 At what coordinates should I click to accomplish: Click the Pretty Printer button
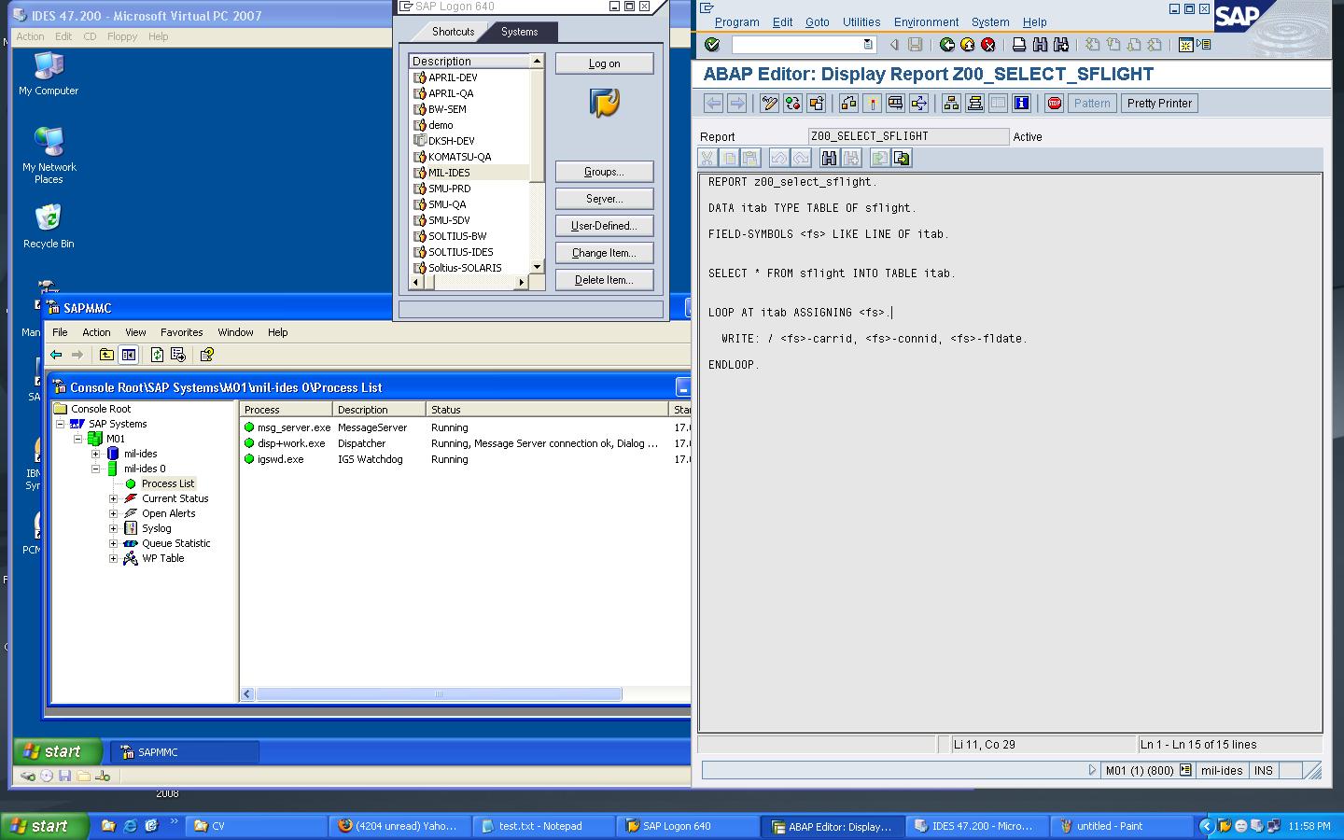point(1158,104)
